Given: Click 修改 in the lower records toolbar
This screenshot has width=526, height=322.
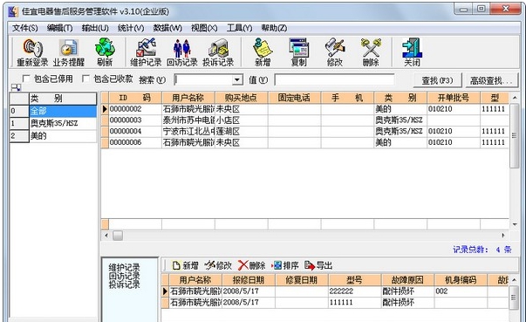Looking at the screenshot, I should [218, 265].
